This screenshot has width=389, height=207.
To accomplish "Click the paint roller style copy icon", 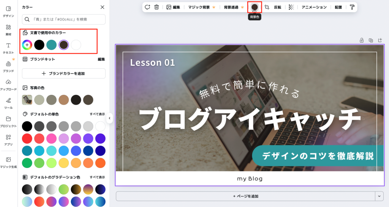I will [352, 7].
